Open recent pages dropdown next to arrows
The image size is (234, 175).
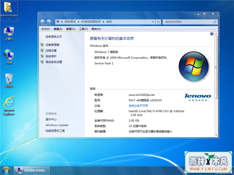click(53, 22)
